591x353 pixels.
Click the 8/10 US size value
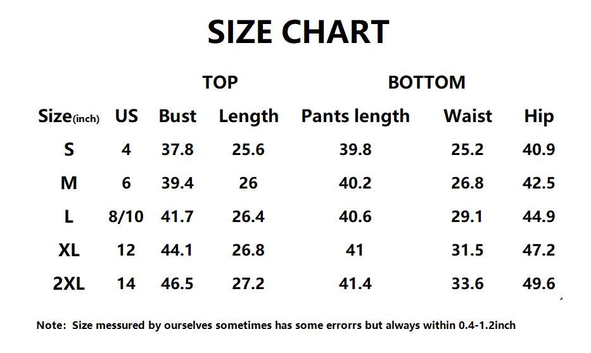tap(126, 216)
